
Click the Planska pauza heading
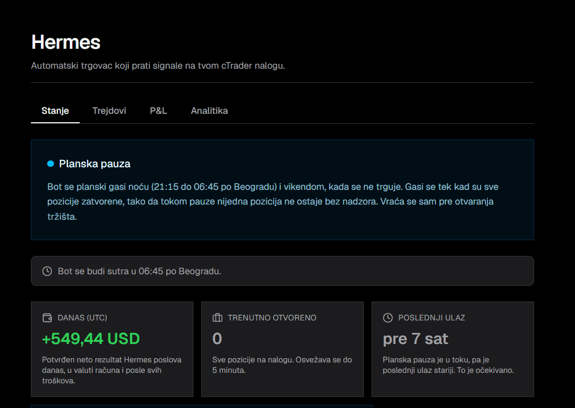95,164
